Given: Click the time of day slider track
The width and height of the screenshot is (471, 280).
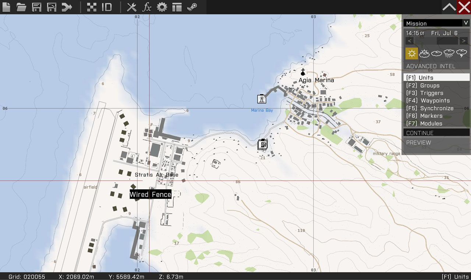Looking at the screenshot, I should click(437, 41).
